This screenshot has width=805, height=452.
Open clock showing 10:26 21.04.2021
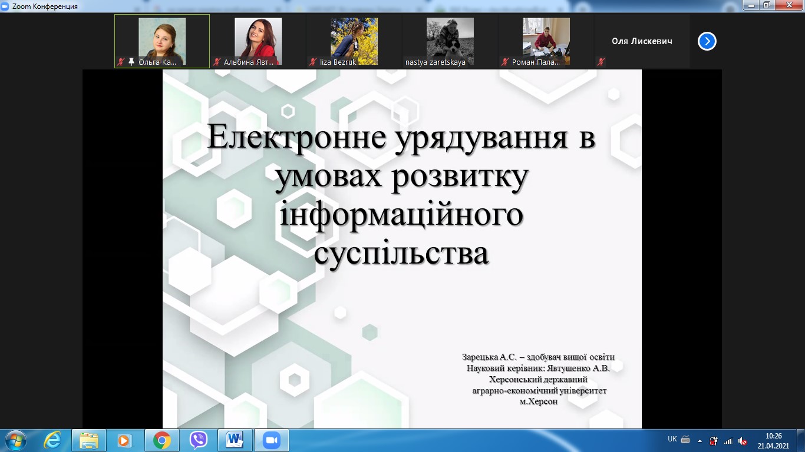(x=773, y=440)
